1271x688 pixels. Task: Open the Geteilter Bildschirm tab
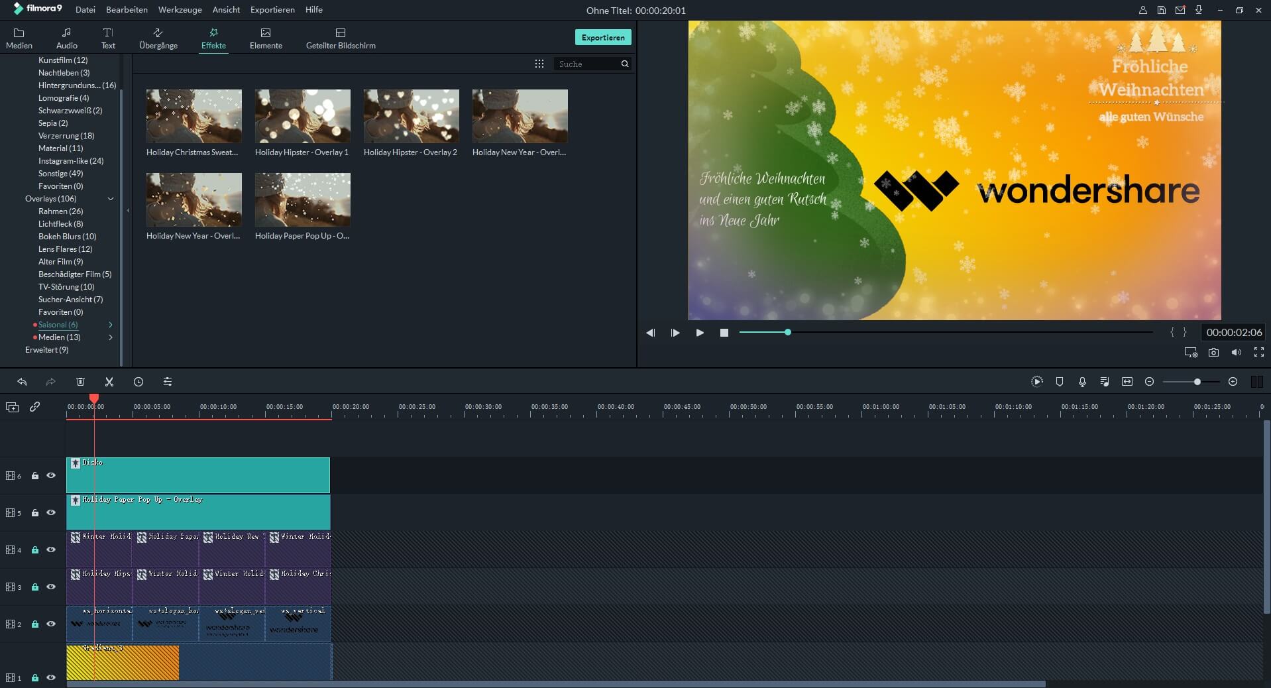(341, 38)
